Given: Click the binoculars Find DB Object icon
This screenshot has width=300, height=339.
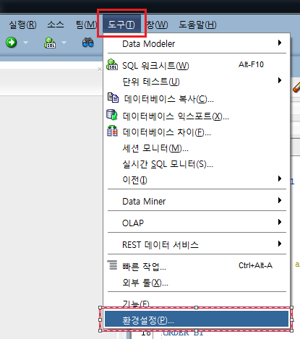Looking at the screenshot, I should coord(87,43).
